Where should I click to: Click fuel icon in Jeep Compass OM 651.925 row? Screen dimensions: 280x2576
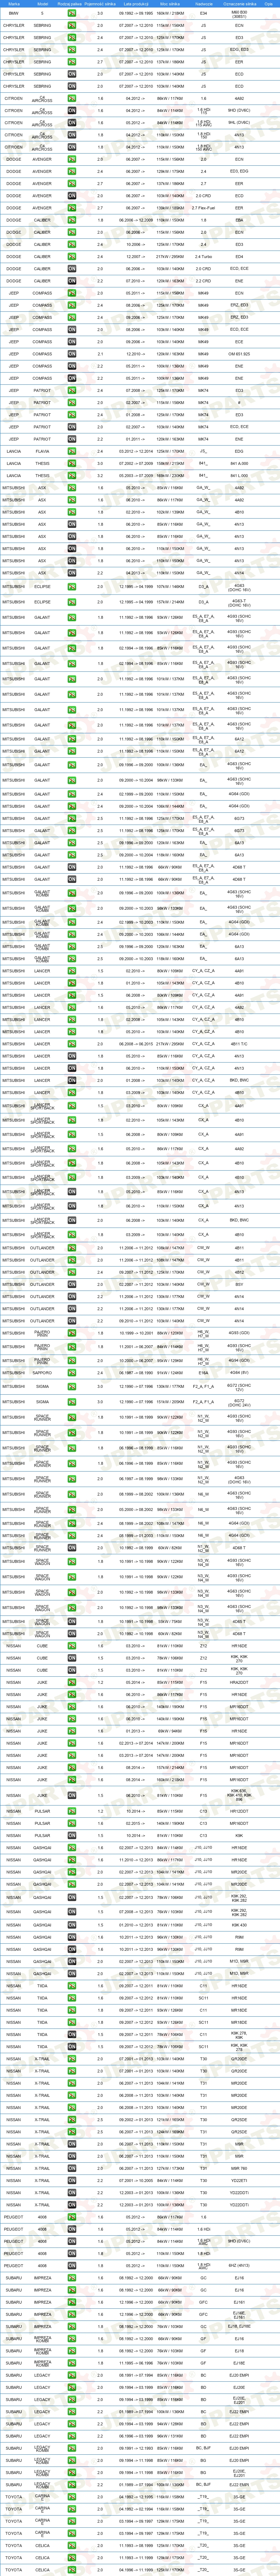tap(72, 354)
